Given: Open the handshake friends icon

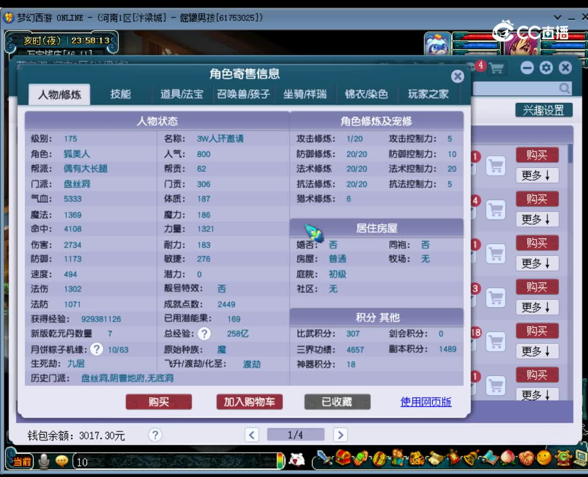Looking at the screenshot, I should (526, 458).
